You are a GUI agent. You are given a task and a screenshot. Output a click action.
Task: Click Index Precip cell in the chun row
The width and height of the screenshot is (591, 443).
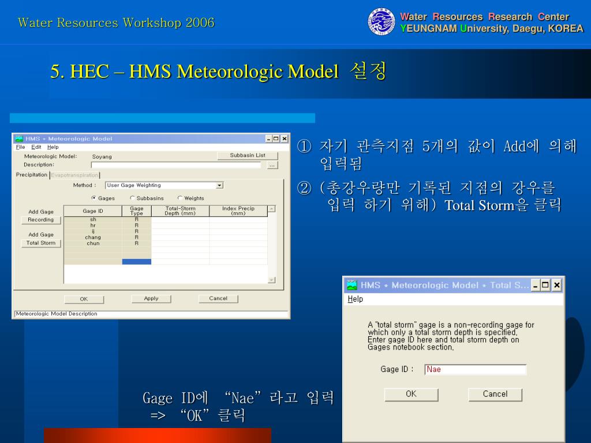click(238, 243)
